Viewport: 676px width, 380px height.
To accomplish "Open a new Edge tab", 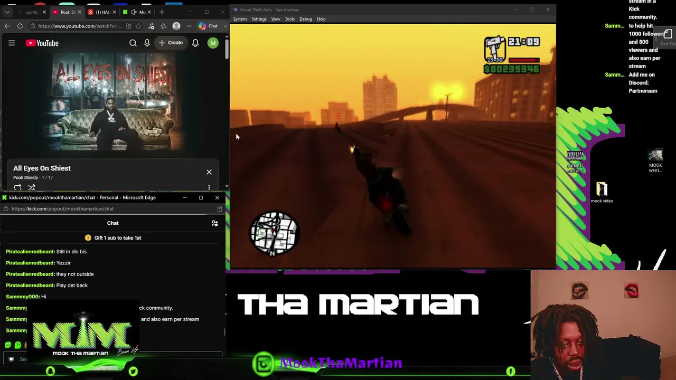I will point(162,12).
